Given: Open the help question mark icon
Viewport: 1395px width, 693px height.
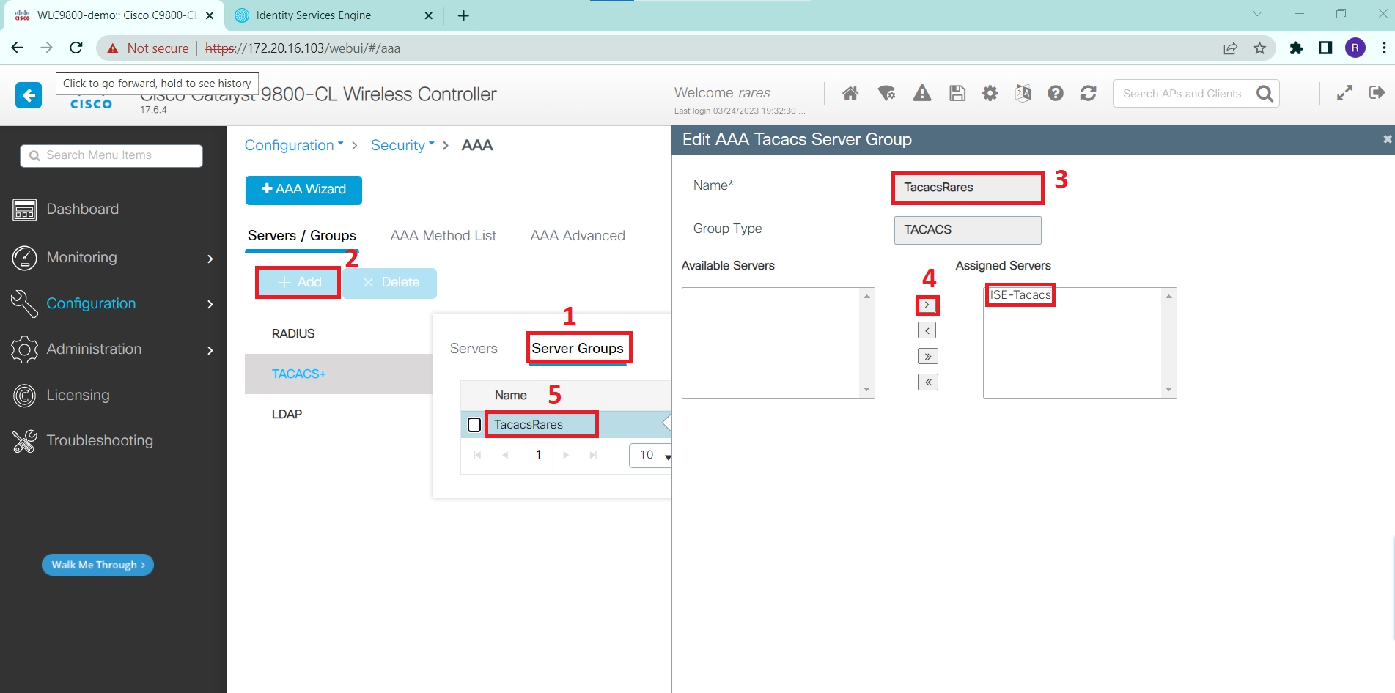Looking at the screenshot, I should coord(1056,93).
